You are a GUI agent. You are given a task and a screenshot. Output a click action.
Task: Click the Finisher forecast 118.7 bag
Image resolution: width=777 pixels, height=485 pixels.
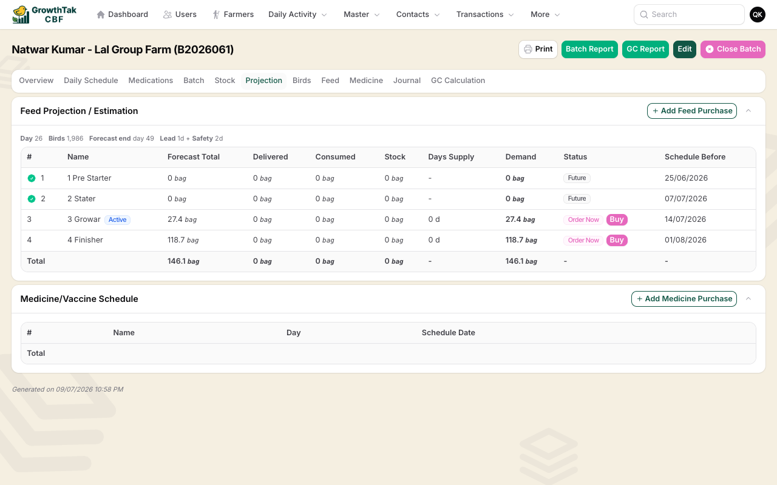click(x=183, y=240)
